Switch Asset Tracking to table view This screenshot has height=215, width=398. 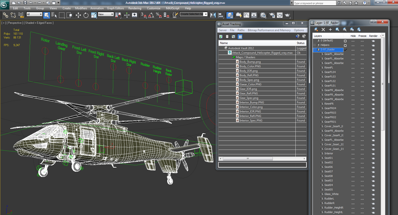[x=240, y=37]
